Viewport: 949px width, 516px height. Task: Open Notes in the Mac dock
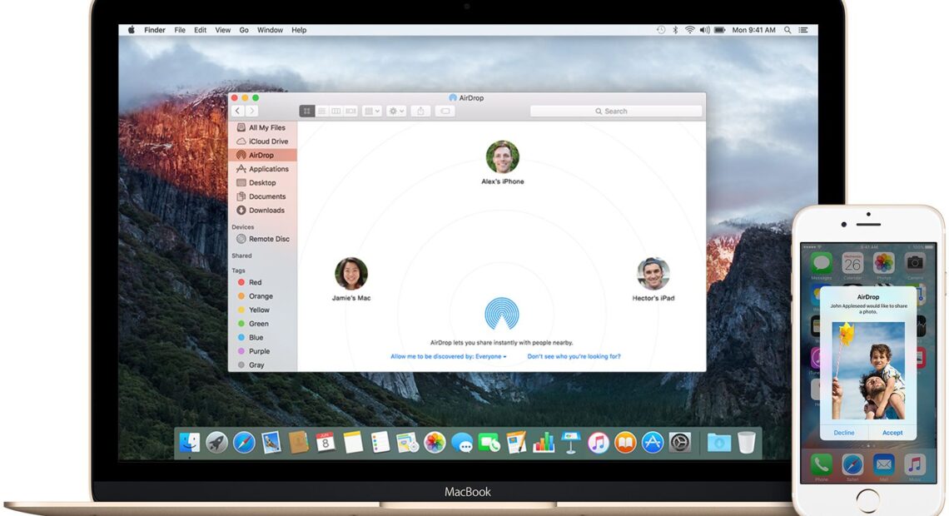coord(353,443)
